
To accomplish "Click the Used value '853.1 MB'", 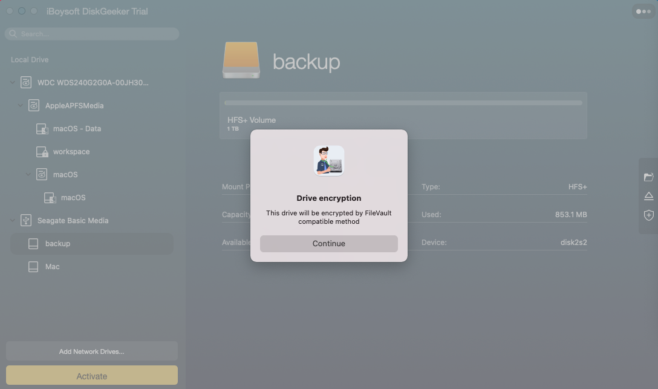I will pyautogui.click(x=571, y=214).
